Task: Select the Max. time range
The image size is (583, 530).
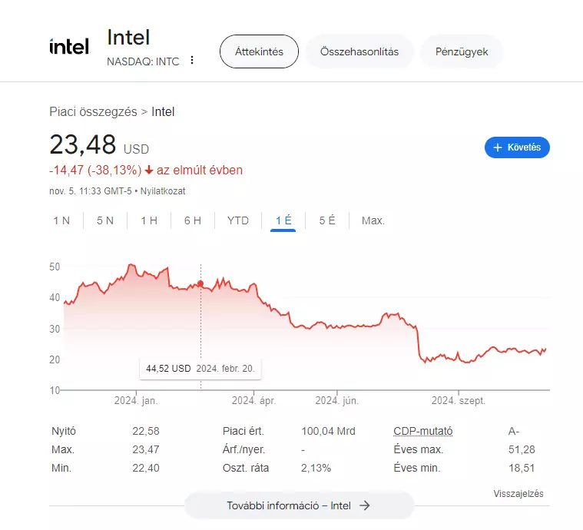Action: pyautogui.click(x=373, y=221)
